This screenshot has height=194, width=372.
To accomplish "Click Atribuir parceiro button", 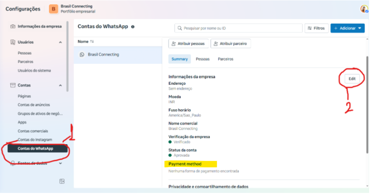I will [x=231, y=43].
